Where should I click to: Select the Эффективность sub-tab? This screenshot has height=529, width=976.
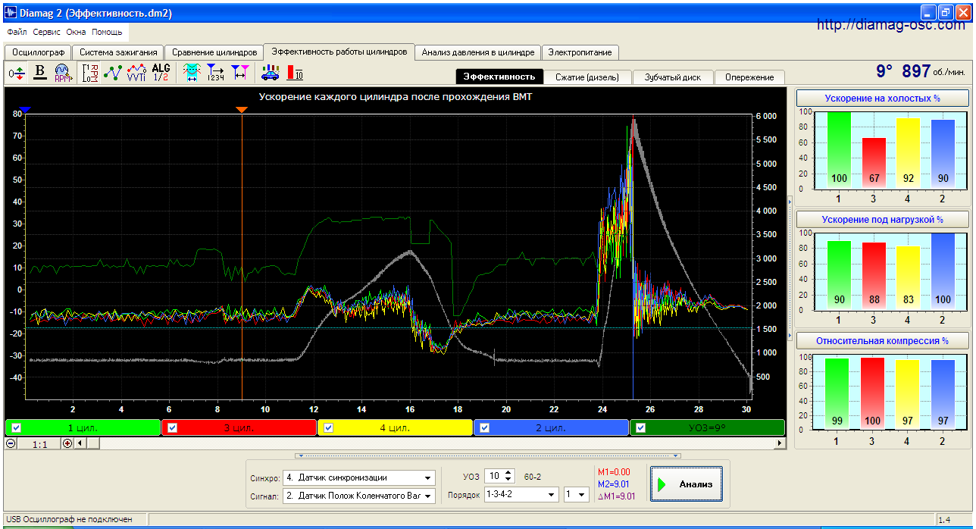coord(499,77)
